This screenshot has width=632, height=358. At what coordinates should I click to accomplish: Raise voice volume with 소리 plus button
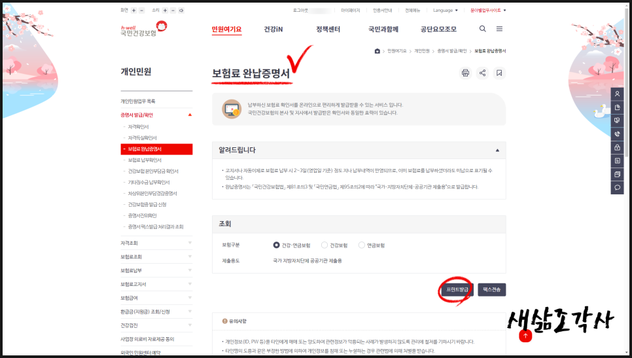pyautogui.click(x=166, y=10)
